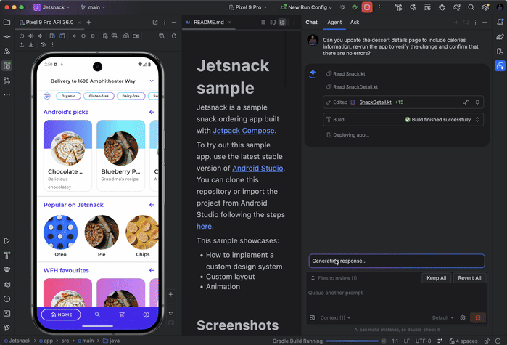Screen dimensions: 507x345
Task: Open chat settings gear next to Default
Action: click(463, 317)
